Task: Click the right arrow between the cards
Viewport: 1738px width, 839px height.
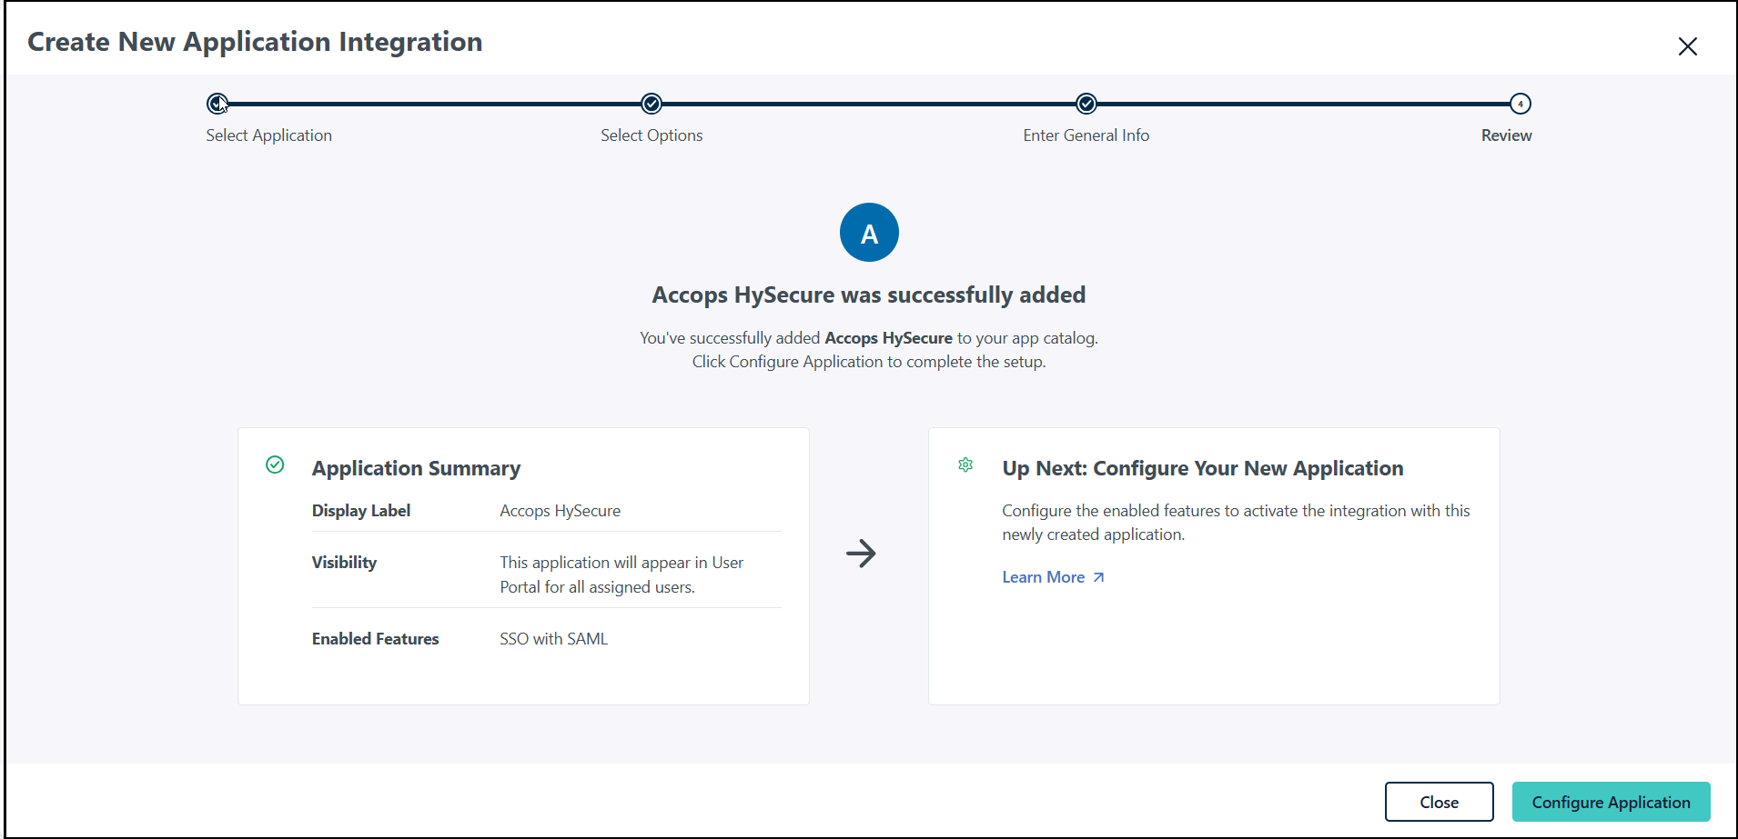Action: pos(861,553)
